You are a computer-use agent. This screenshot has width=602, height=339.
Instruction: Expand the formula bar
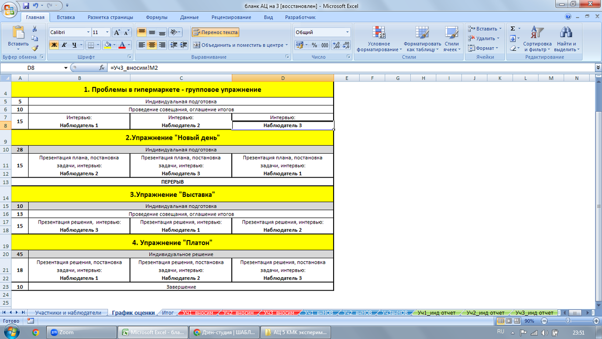click(x=597, y=67)
